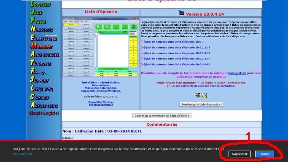Open the Livre d'or page
Image resolution: width=288 pixels, height=162 pixels.
41,89
